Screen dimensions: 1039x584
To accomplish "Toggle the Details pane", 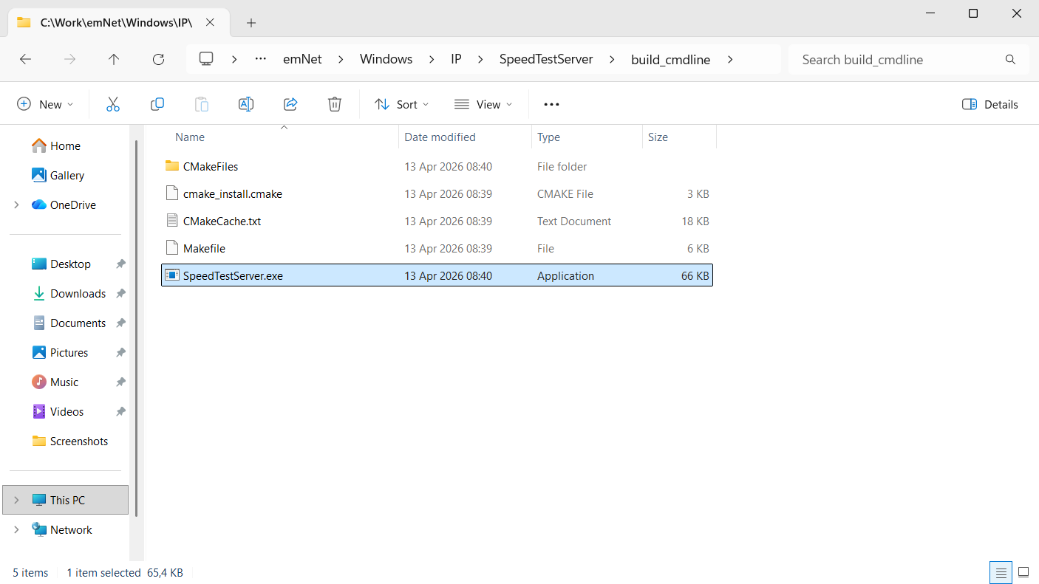I will 989,103.
